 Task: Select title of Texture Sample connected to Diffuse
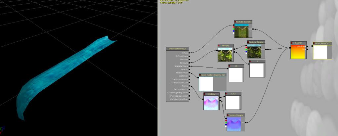click(x=243, y=22)
